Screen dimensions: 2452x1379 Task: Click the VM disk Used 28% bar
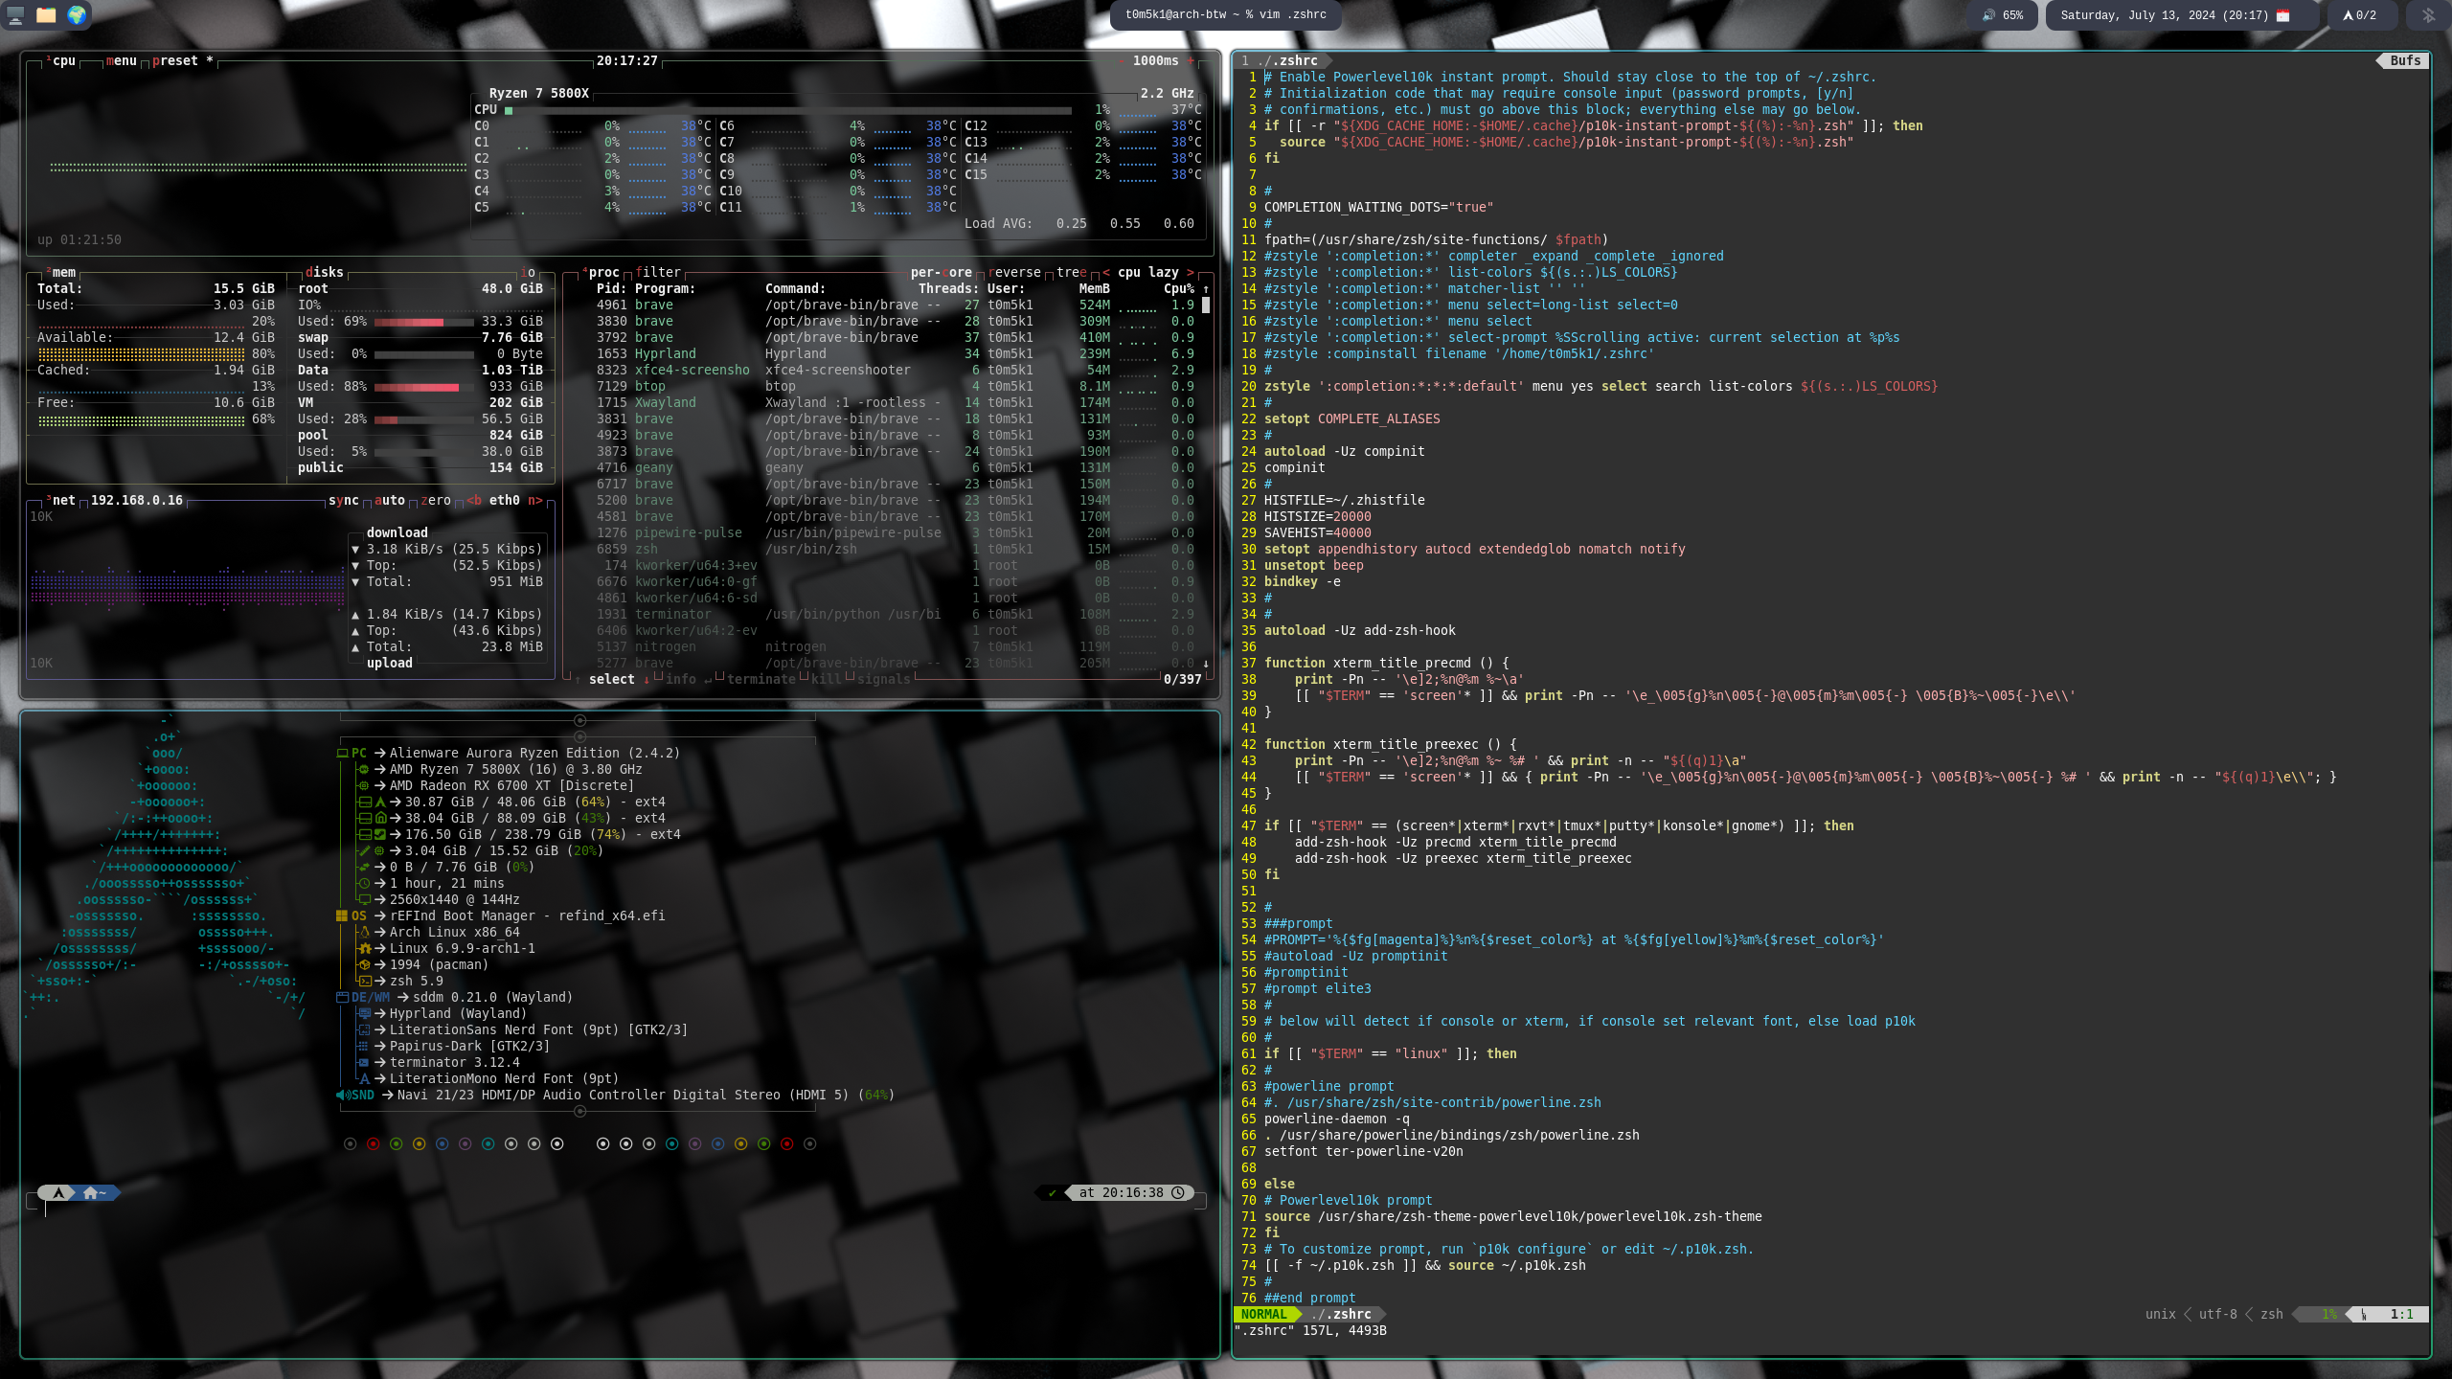pos(423,418)
